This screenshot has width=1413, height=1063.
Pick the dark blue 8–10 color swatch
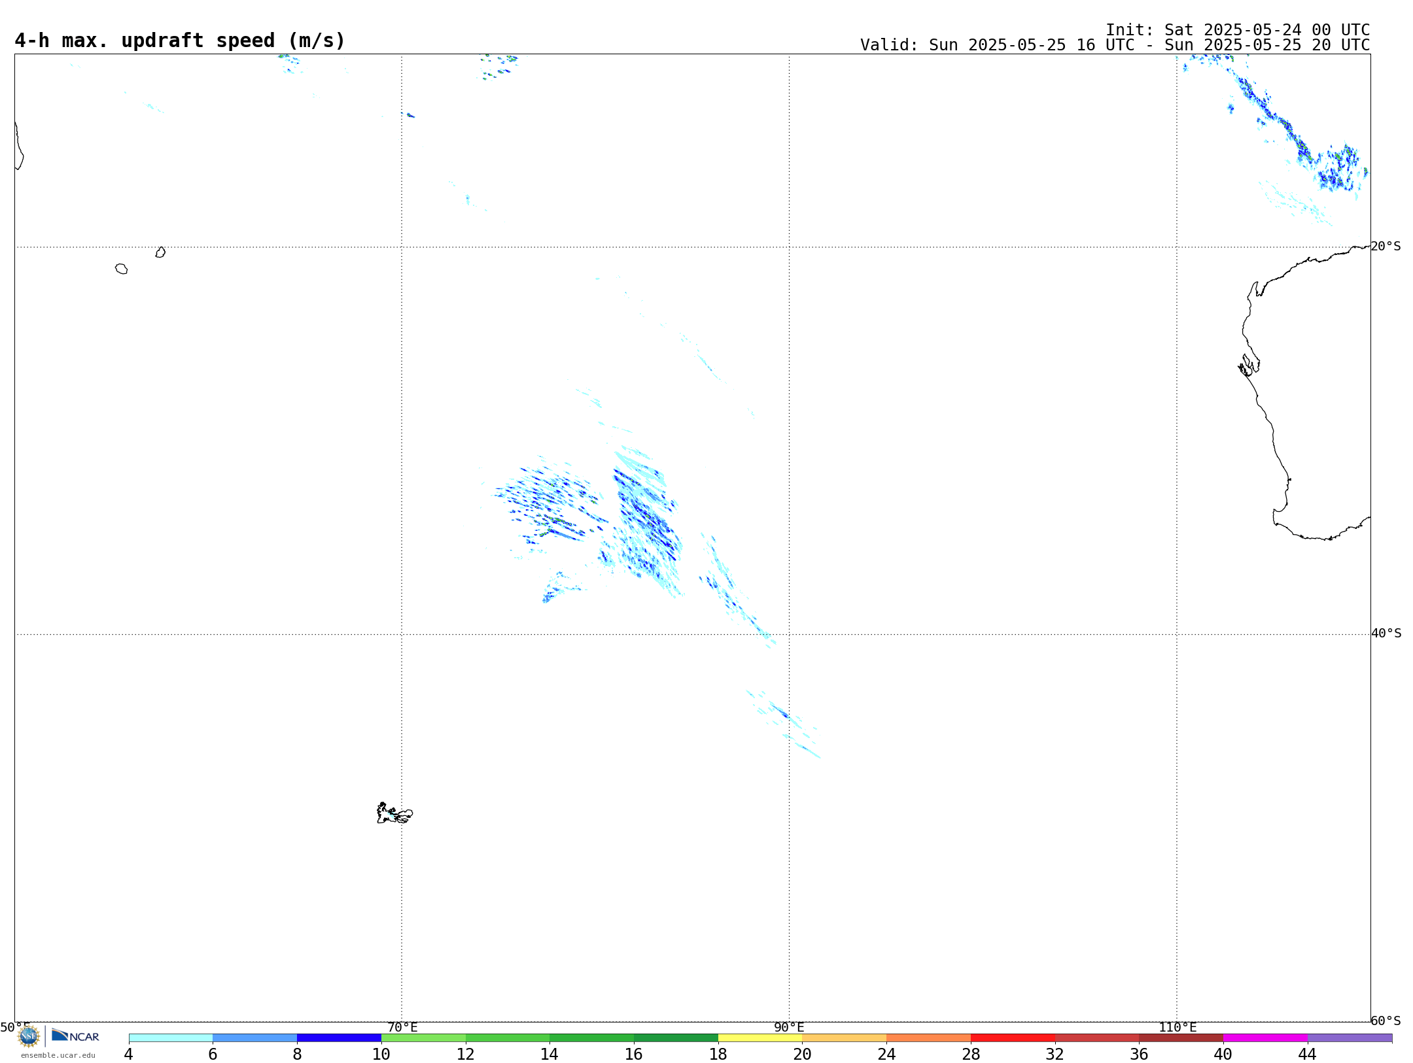pos(339,1038)
